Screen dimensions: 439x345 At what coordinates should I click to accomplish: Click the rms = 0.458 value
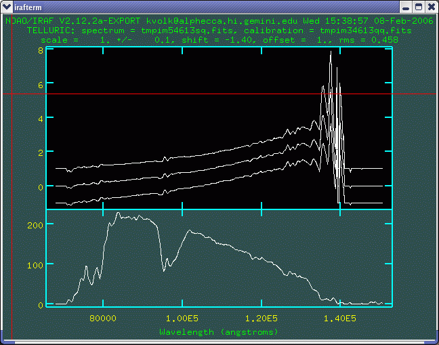369,40
